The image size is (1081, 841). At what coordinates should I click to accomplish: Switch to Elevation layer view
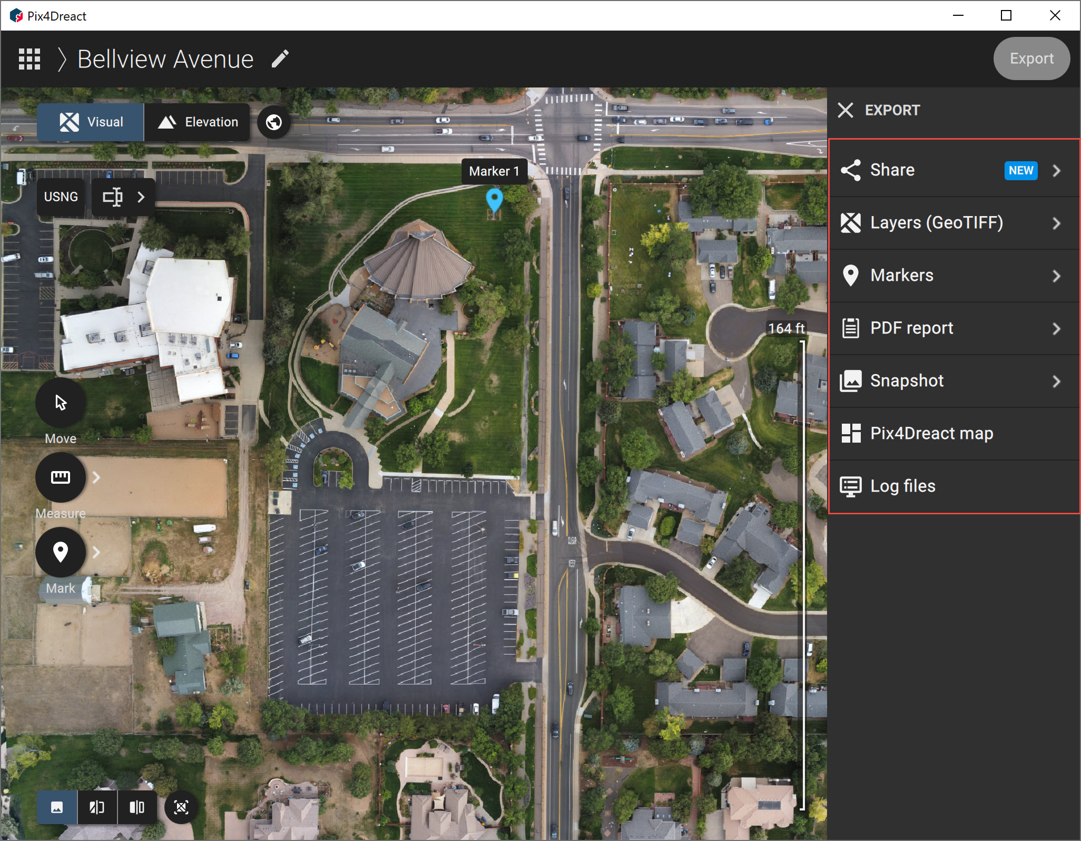point(198,122)
